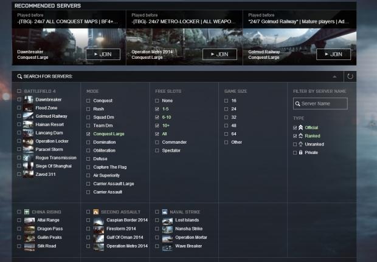Enable the Carrier Assault Large mode

click(x=88, y=184)
